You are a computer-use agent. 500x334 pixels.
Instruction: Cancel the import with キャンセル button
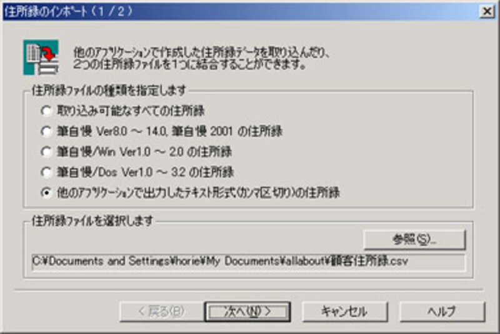[x=345, y=312]
